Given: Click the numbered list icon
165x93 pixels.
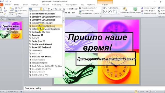Looking at the screenshot, I should (x=64, y=9).
